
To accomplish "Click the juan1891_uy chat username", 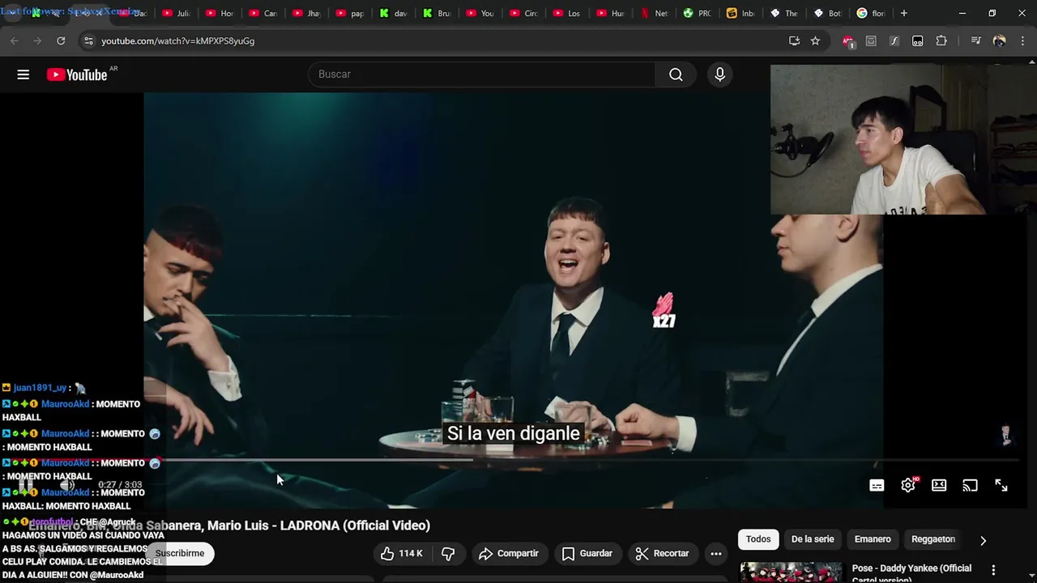I will (40, 388).
